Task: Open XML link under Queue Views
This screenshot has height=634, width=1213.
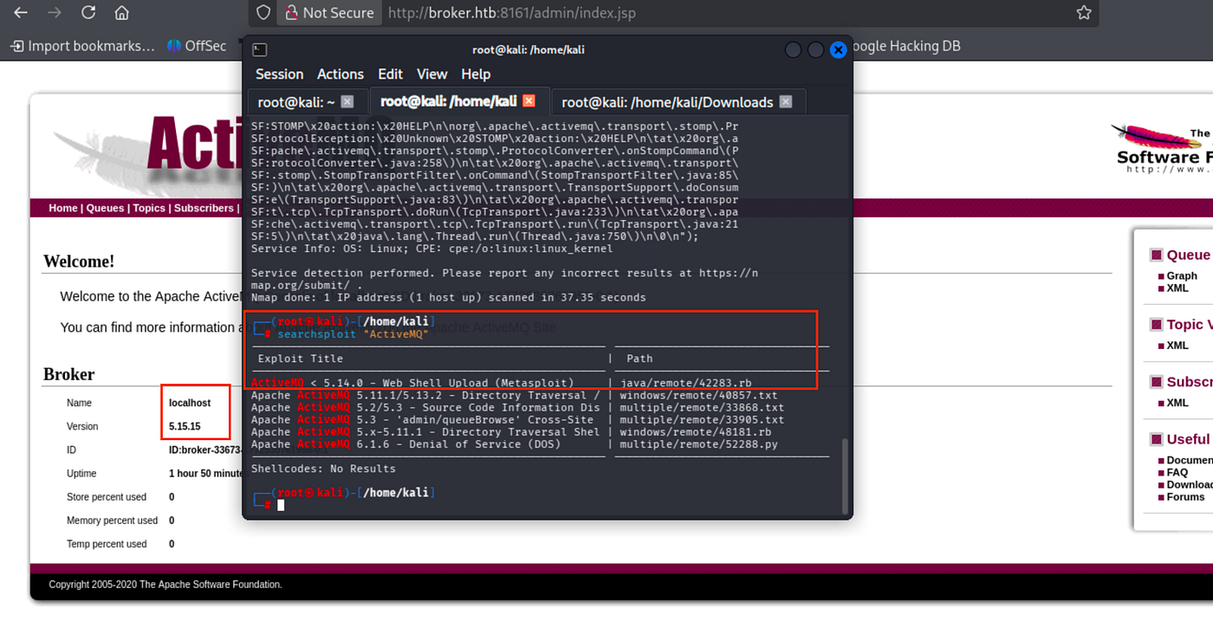Action: [1177, 288]
